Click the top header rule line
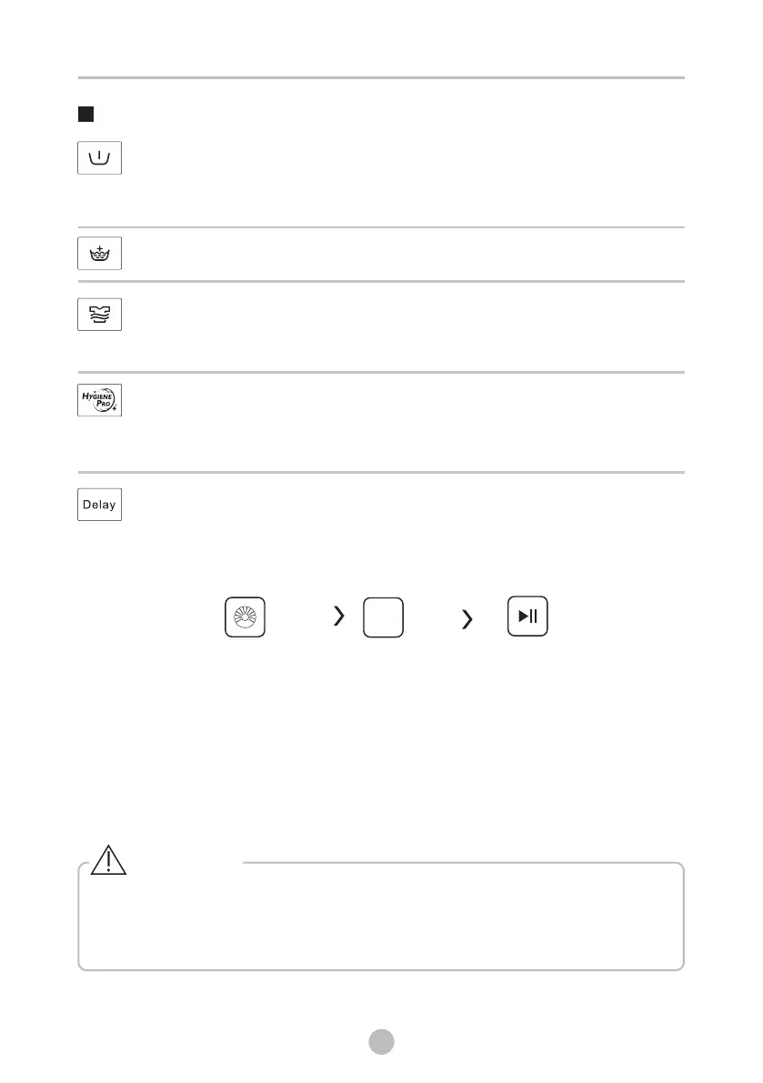Viewport: 763px width, 1083px height. click(x=381, y=78)
